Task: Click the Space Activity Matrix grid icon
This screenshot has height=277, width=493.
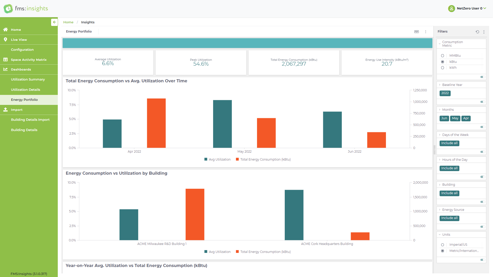Action: (5, 60)
